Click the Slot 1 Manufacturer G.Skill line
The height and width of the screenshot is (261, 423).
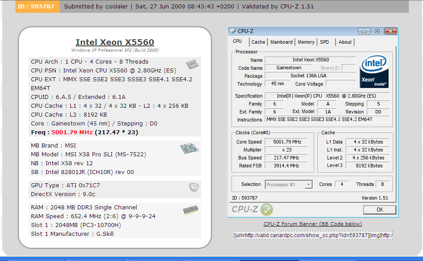tap(72, 234)
